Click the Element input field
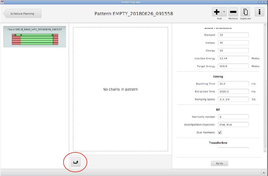 click(233, 35)
